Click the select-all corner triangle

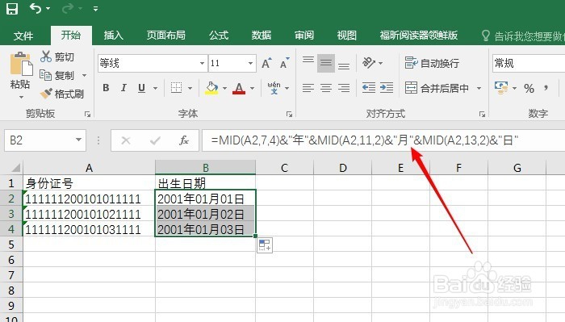[x=15, y=168]
